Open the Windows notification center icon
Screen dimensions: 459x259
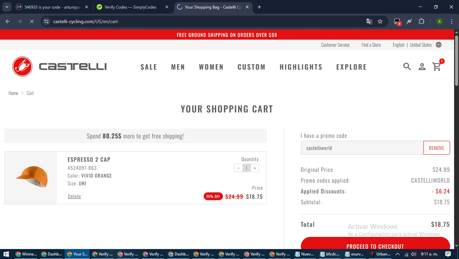click(x=448, y=254)
